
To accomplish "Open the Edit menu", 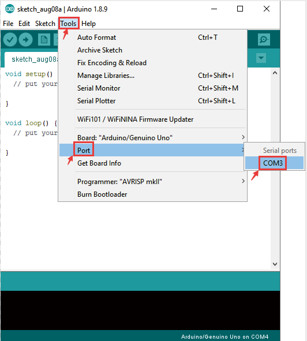I will pos(24,24).
